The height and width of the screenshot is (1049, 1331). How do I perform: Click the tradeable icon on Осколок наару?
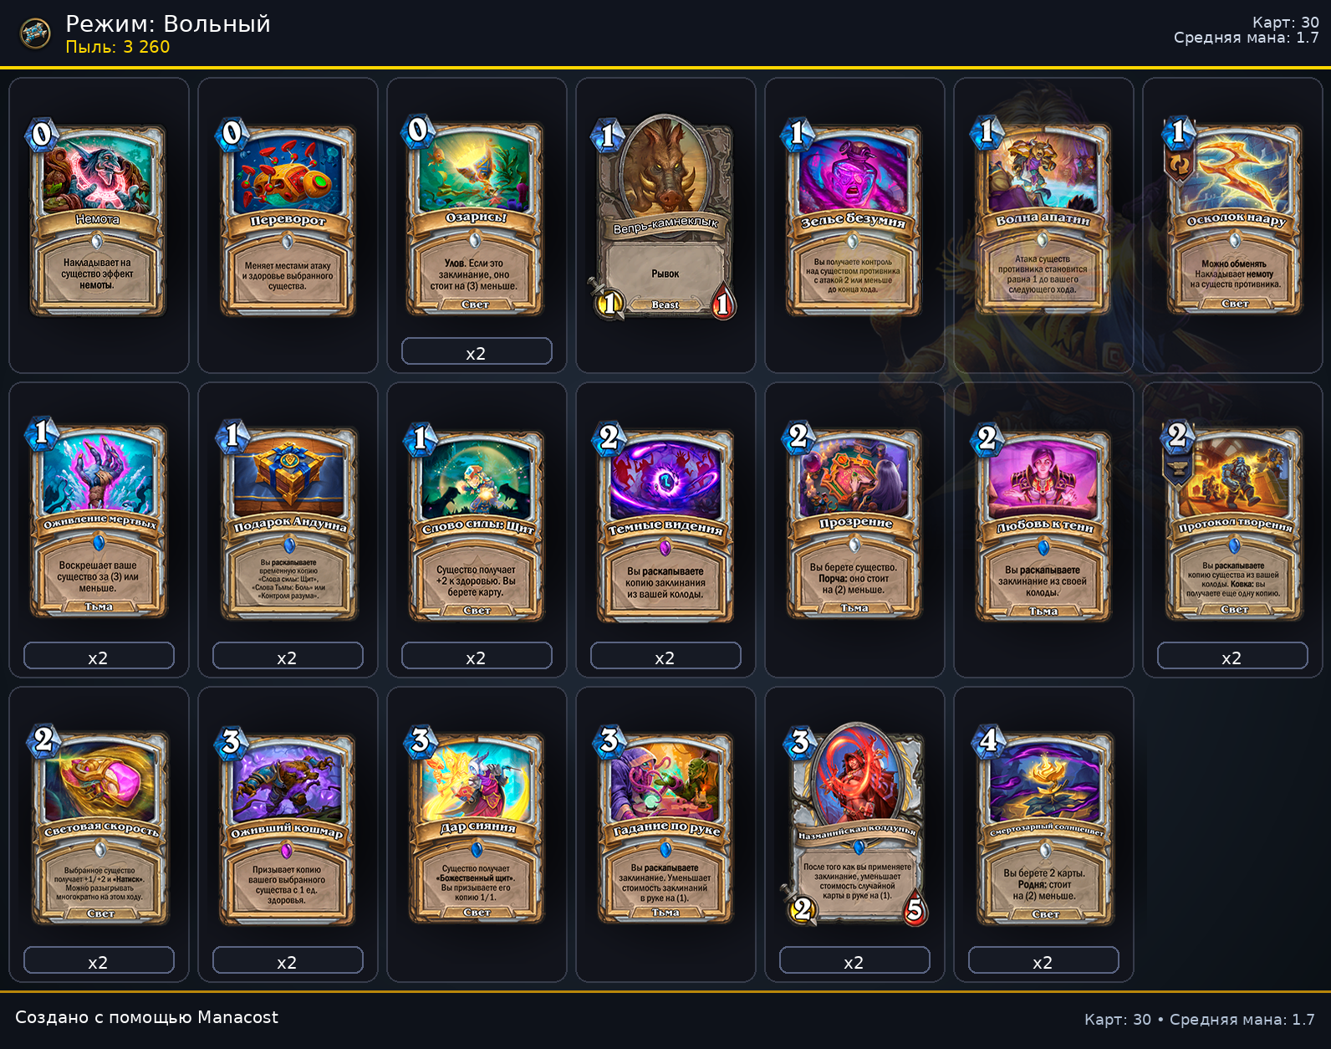pyautogui.click(x=1177, y=165)
